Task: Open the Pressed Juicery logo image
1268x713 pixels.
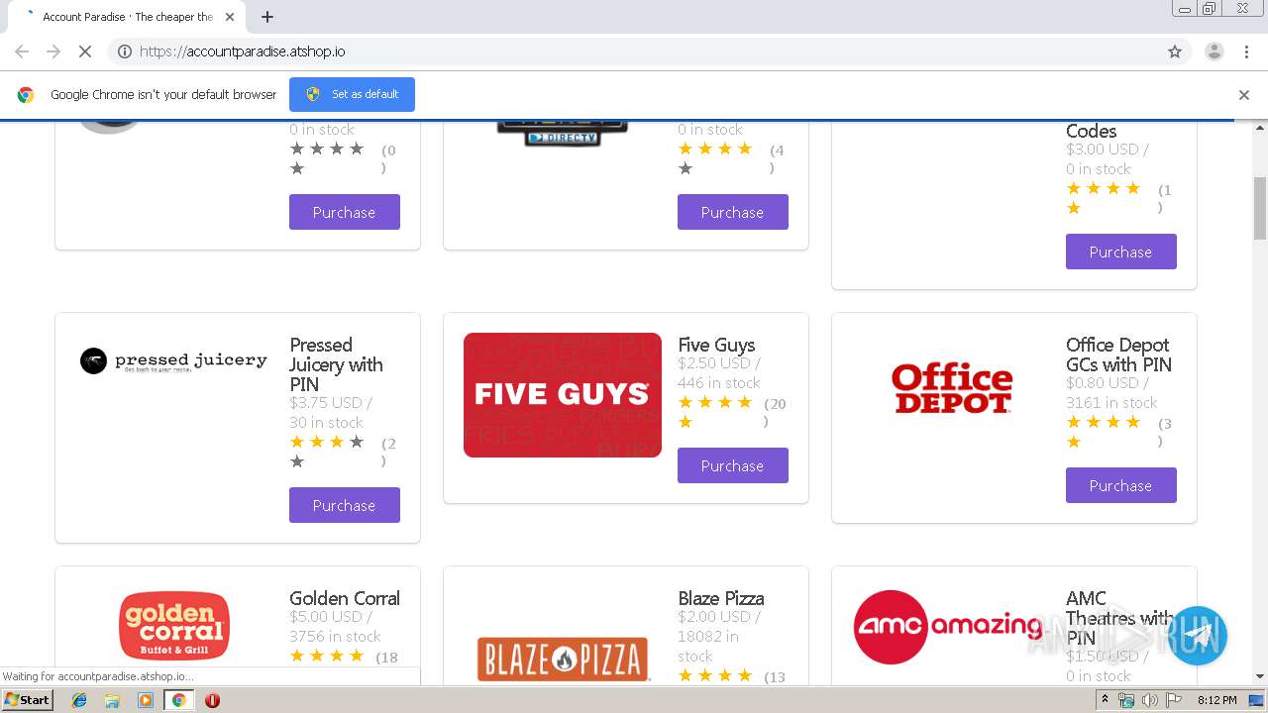Action: (x=173, y=360)
